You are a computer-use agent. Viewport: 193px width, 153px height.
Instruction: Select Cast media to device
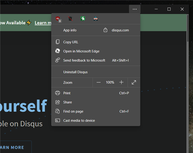coord(79,121)
